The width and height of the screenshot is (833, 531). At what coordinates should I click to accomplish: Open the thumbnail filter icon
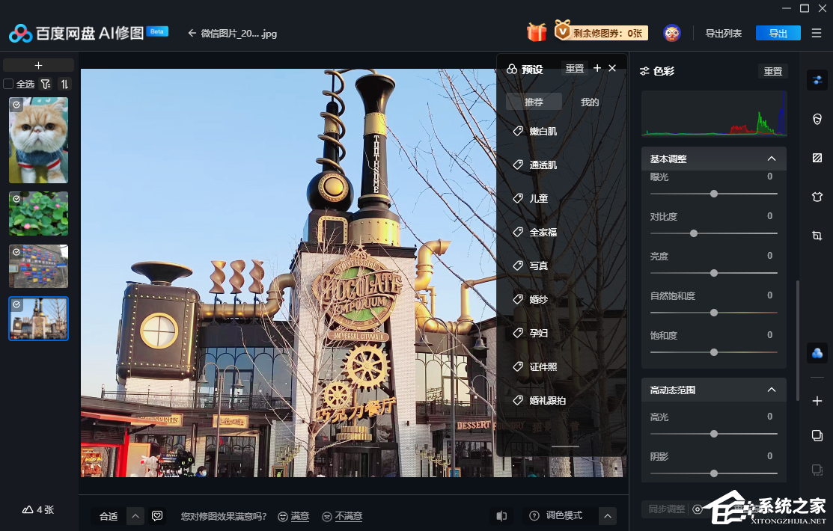click(46, 84)
